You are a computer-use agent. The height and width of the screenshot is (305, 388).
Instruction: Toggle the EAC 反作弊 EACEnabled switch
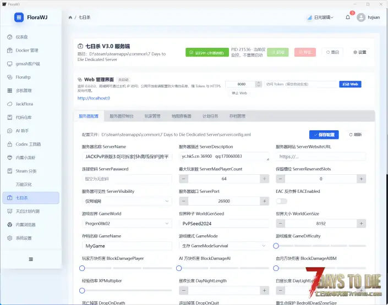(282, 201)
